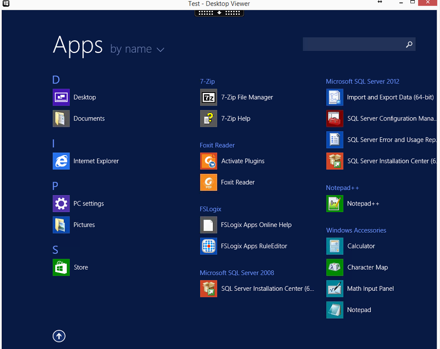Launch the Store icon
The image size is (440, 349).
click(61, 267)
